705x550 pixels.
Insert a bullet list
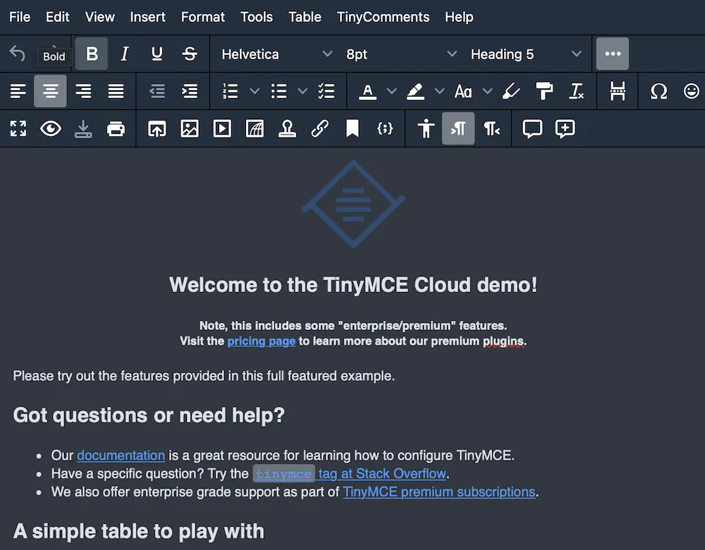278,91
